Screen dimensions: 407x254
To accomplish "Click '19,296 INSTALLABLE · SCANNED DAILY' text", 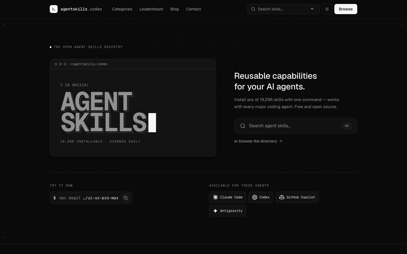I will click(100, 141).
